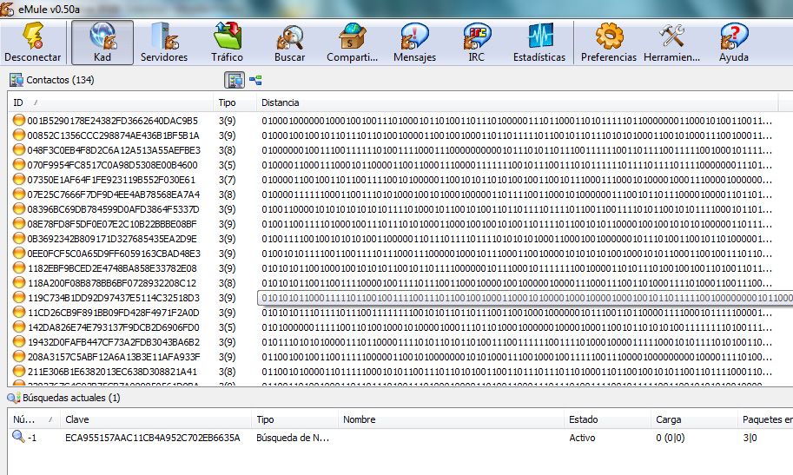Screen dimensions: 793x475
Task: Sort searches by Estado column
Action: (x=607, y=419)
